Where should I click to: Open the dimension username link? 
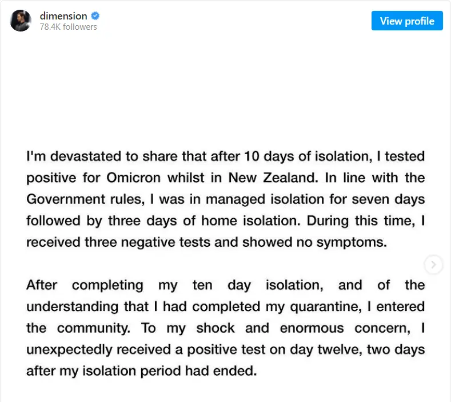63,16
